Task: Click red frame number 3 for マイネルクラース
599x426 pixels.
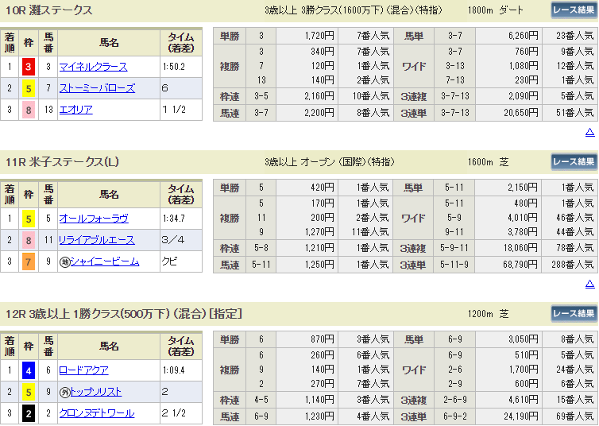Action: click(29, 67)
